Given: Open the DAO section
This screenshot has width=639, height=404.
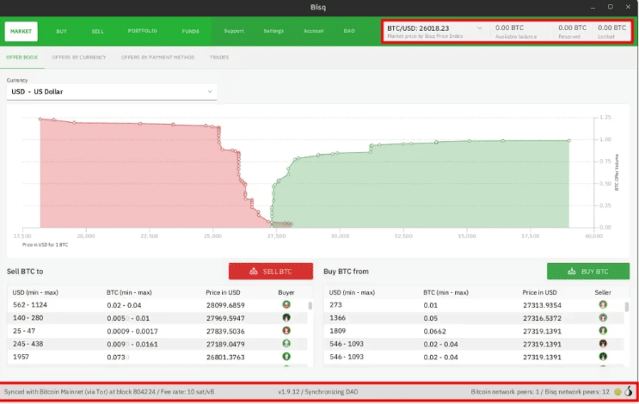Looking at the screenshot, I should [x=349, y=31].
